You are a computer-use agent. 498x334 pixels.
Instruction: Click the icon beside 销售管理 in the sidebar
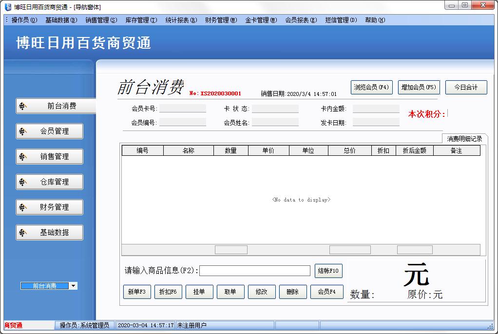(x=22, y=156)
